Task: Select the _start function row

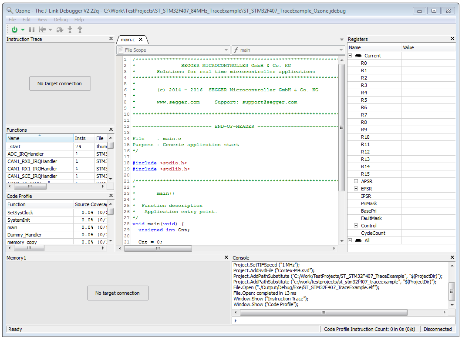Action: (x=56, y=147)
